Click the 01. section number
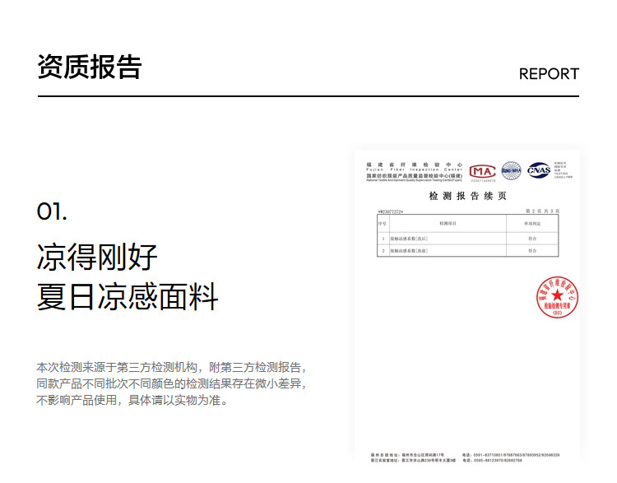 (x=52, y=211)
